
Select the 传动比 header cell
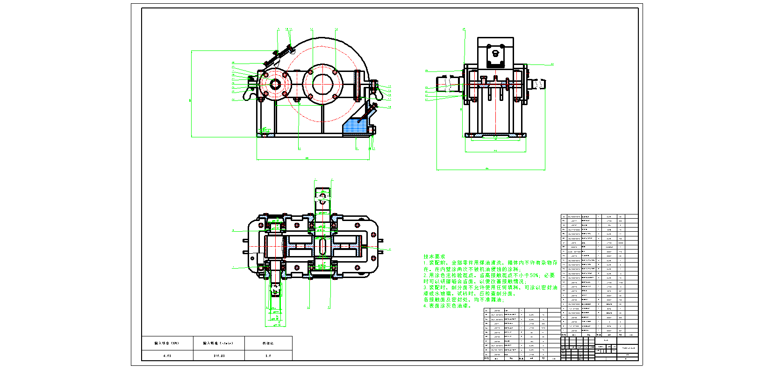pos(268,343)
